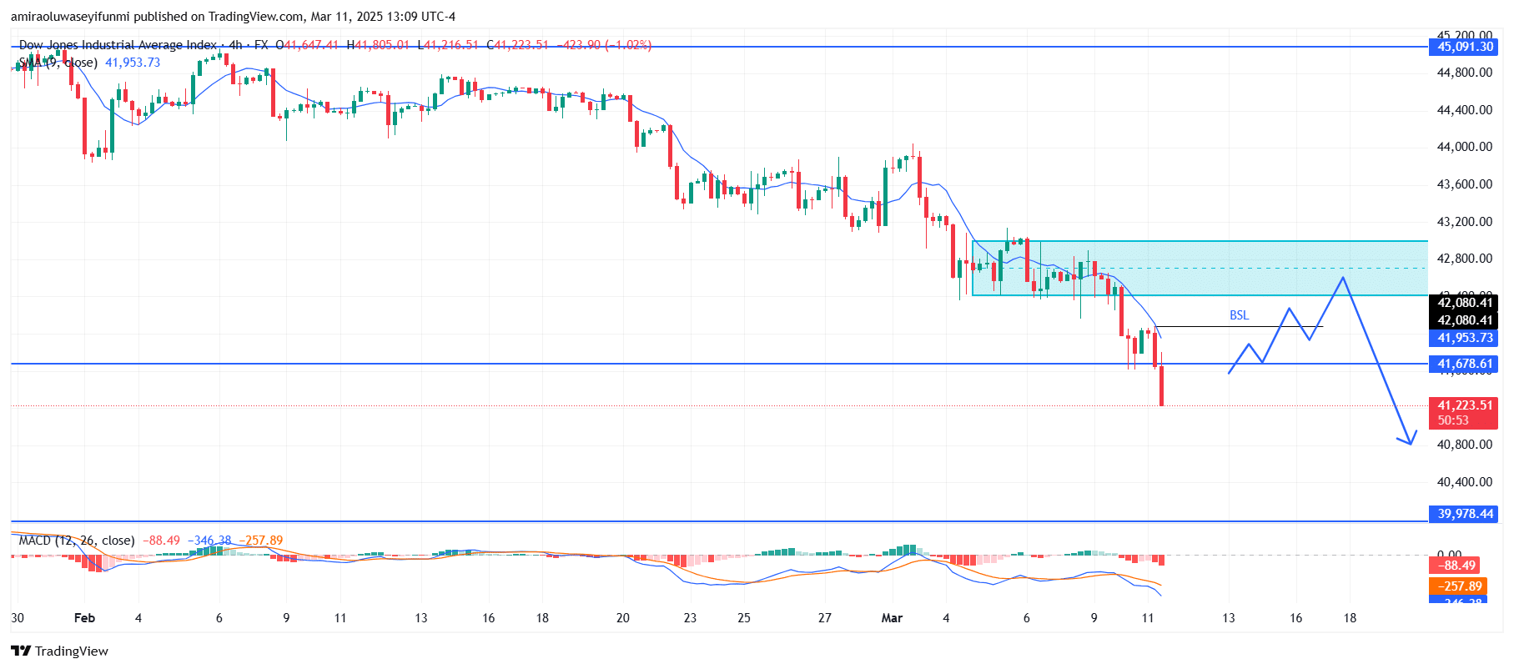Select the blue 41,953.73 price axis label
This screenshot has height=669, width=1514.
coord(1465,338)
